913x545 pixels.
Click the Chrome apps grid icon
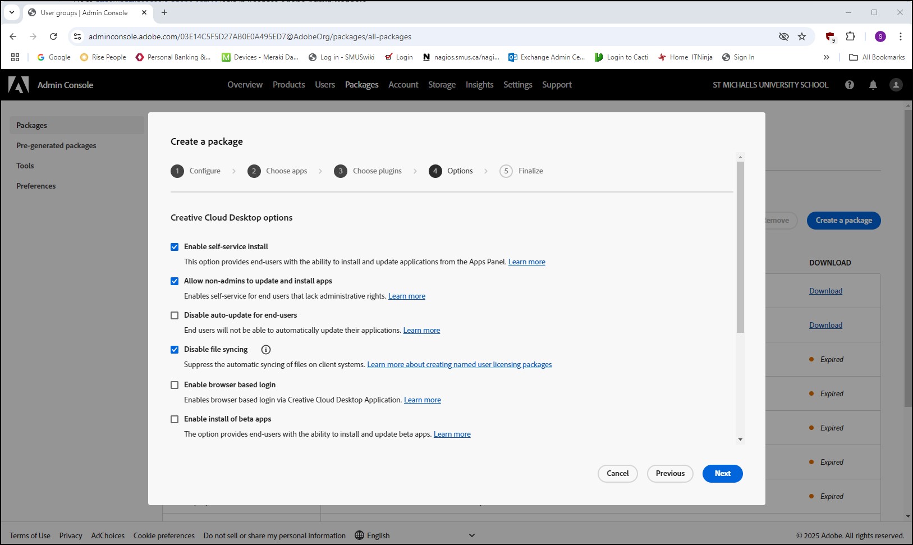pyautogui.click(x=15, y=57)
